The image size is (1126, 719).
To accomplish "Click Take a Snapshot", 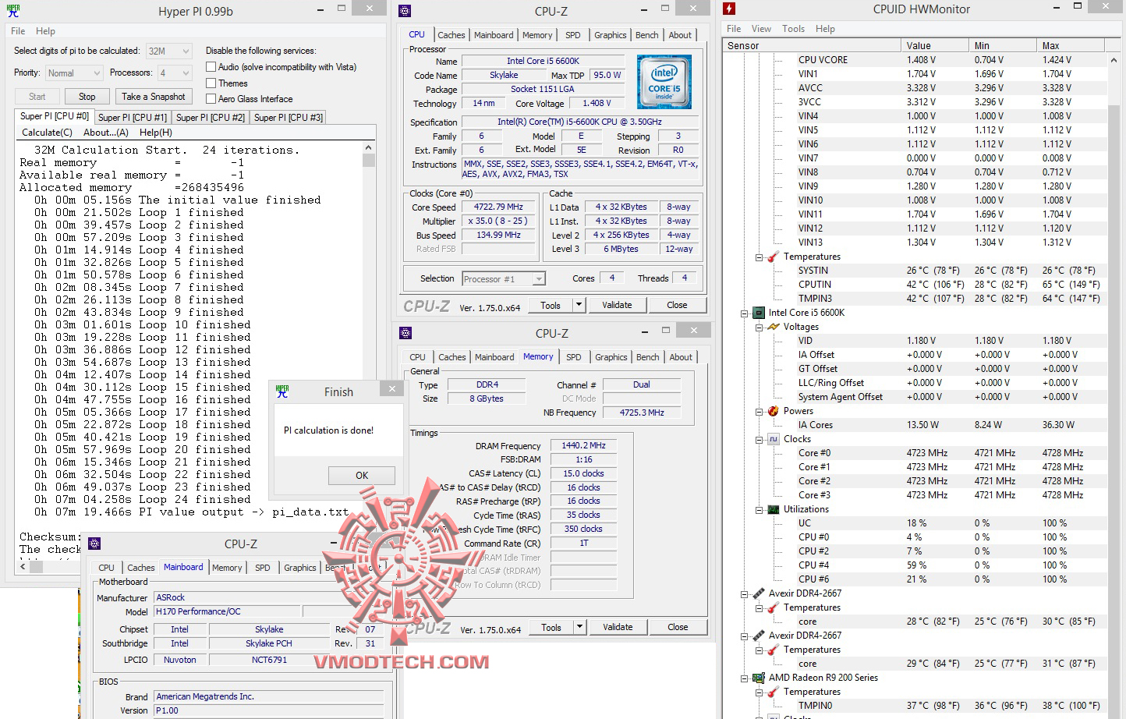I will click(154, 97).
